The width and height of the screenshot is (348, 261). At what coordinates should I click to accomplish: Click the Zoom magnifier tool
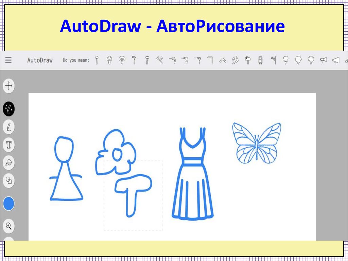(x=8, y=226)
